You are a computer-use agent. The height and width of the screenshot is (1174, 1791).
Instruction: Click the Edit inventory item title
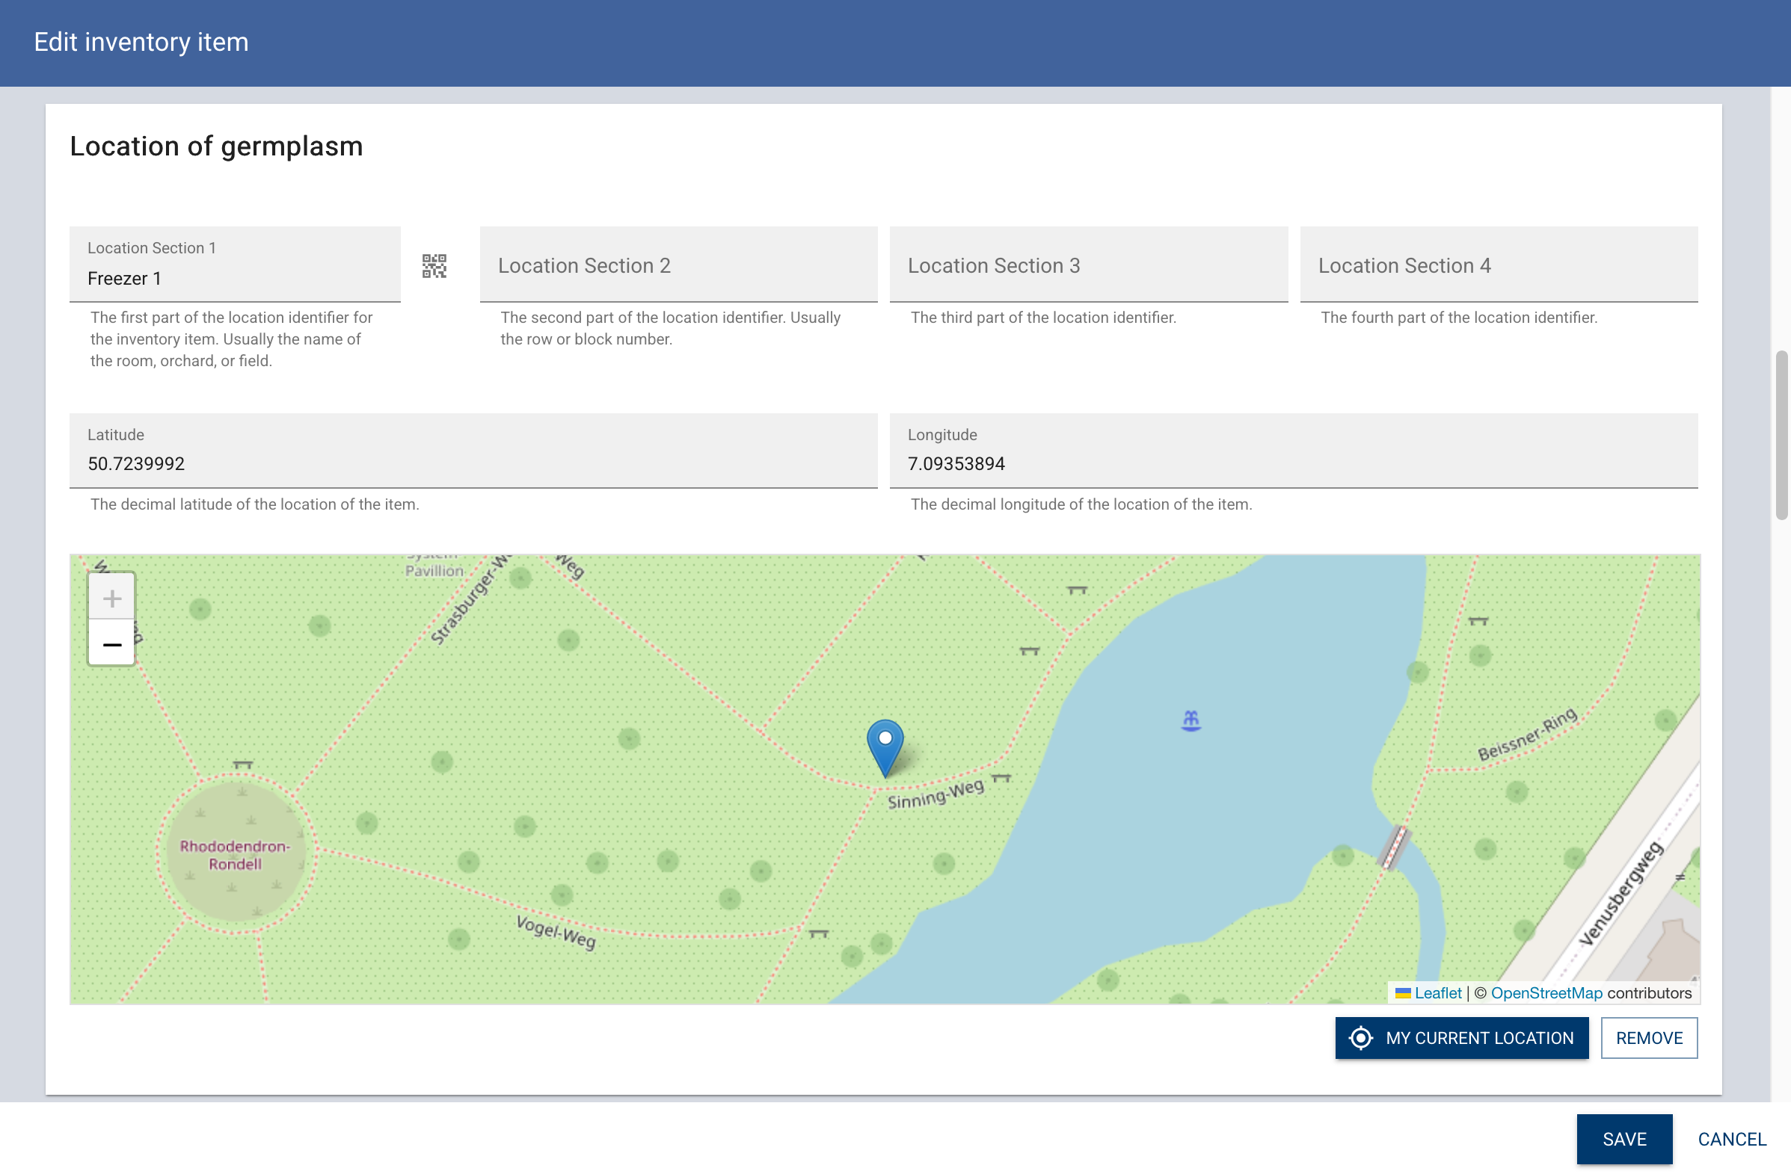141,42
